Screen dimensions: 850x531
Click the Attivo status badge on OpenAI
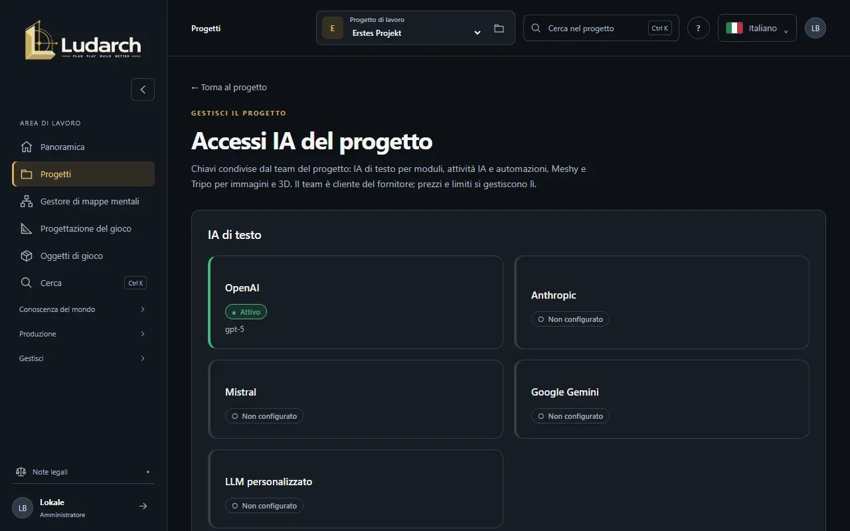[246, 312]
